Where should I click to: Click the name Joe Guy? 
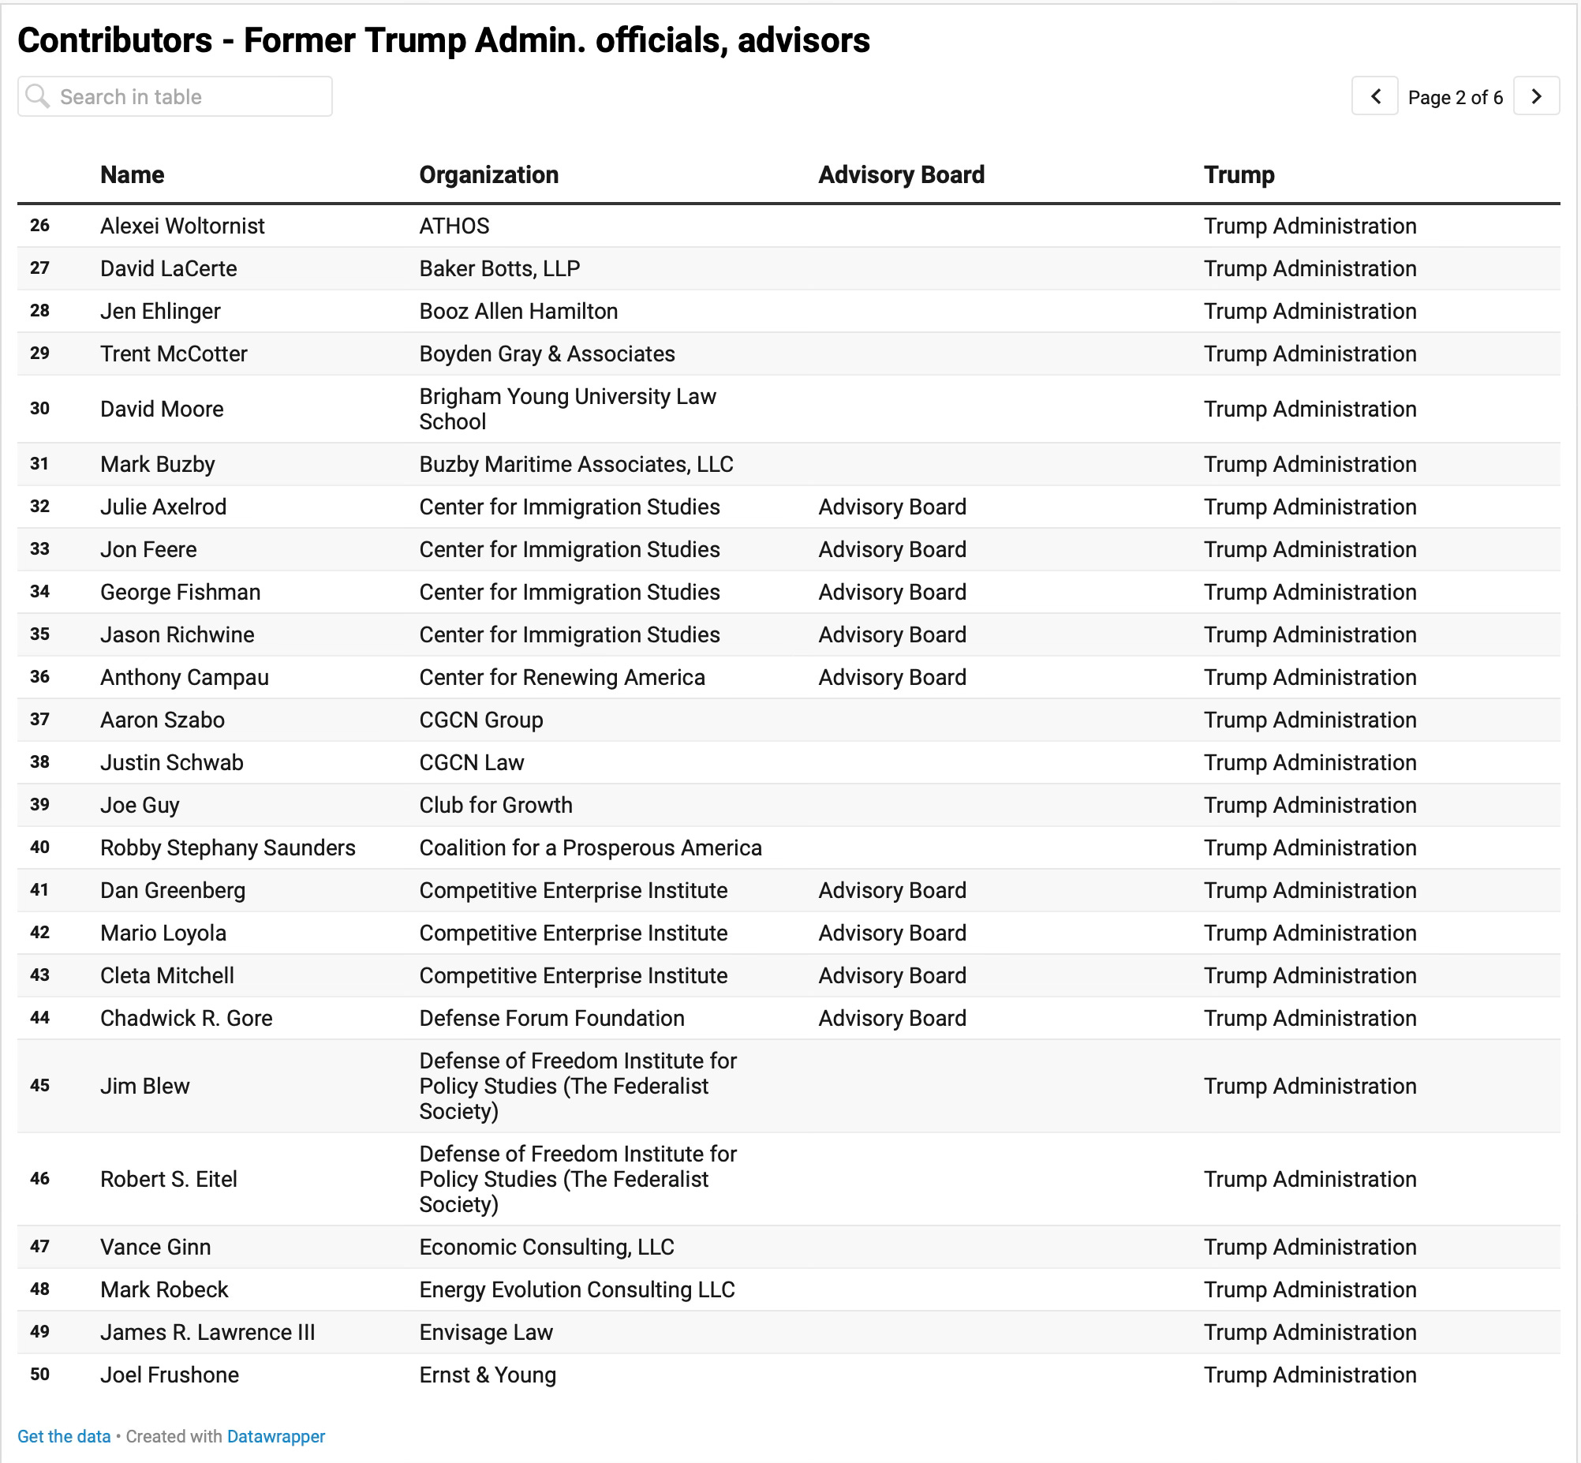click(140, 805)
